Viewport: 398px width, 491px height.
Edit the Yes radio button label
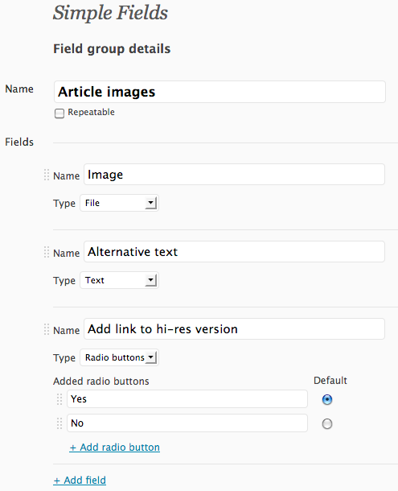point(187,399)
